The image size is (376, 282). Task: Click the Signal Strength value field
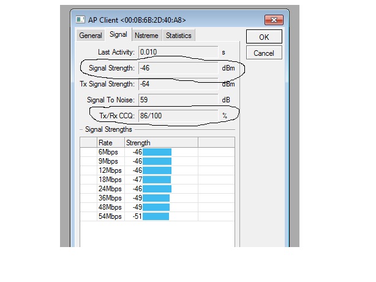coord(178,68)
